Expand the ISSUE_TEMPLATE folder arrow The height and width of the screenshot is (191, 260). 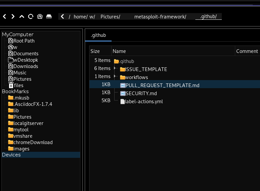[115, 68]
